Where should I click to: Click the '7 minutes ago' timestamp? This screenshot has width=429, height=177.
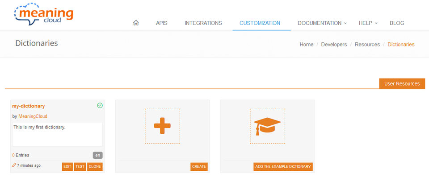coord(29,165)
